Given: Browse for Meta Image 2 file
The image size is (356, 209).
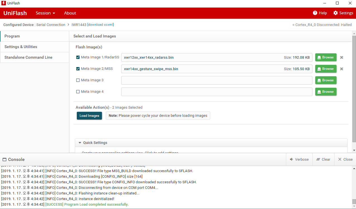Looking at the screenshot, I should pos(326,69).
